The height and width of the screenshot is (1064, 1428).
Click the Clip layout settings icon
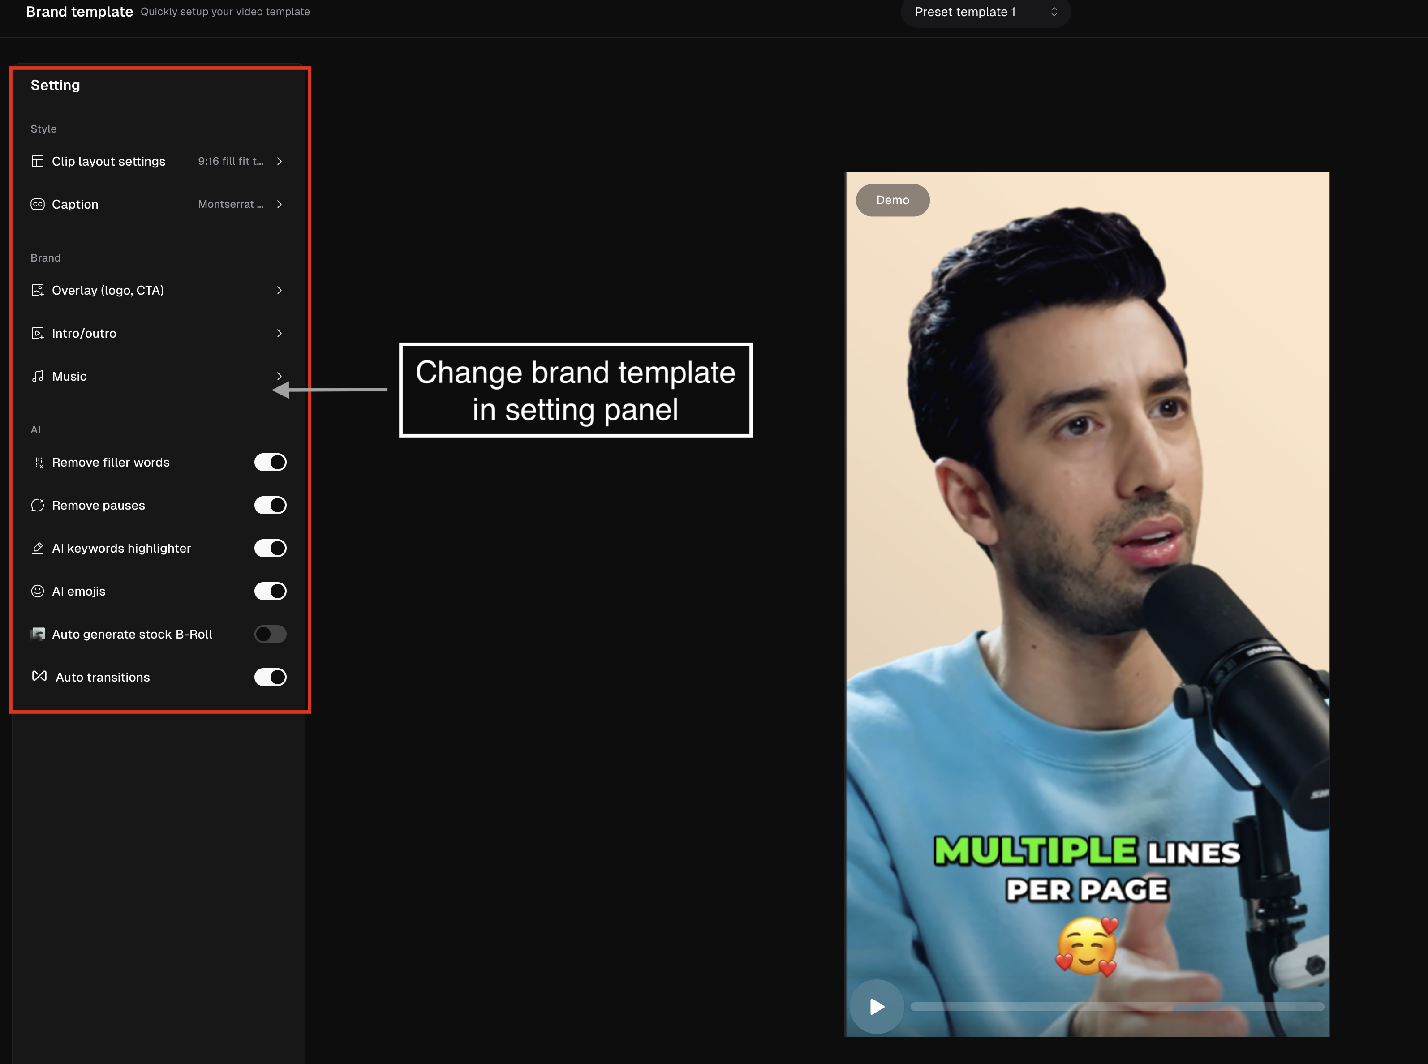(x=37, y=161)
